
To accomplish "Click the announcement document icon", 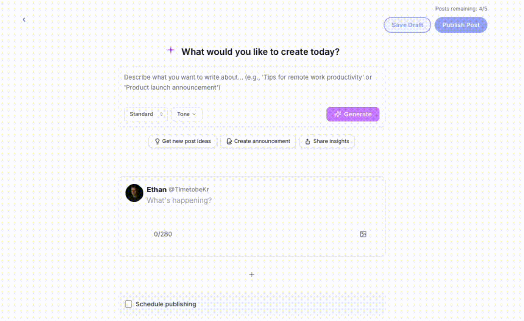I will [x=229, y=141].
